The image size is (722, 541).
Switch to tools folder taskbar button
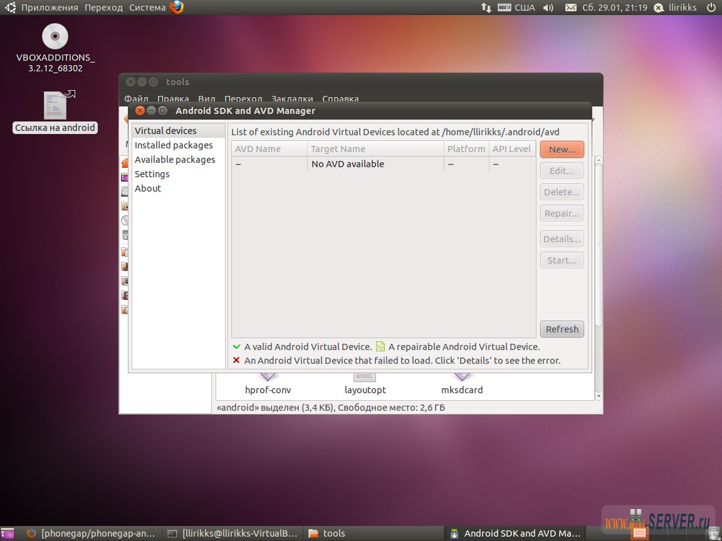click(x=373, y=533)
